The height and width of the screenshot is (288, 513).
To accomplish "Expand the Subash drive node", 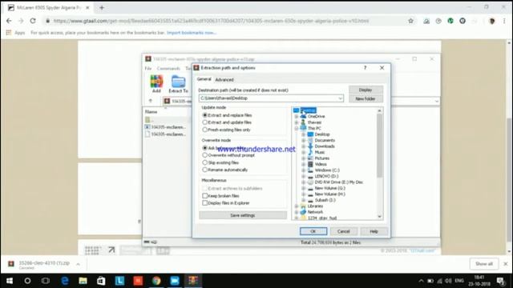I will [303, 200].
